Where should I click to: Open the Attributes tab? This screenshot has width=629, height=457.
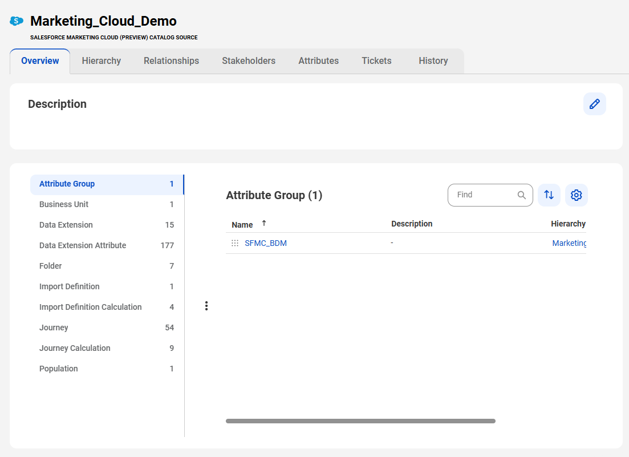(x=319, y=61)
